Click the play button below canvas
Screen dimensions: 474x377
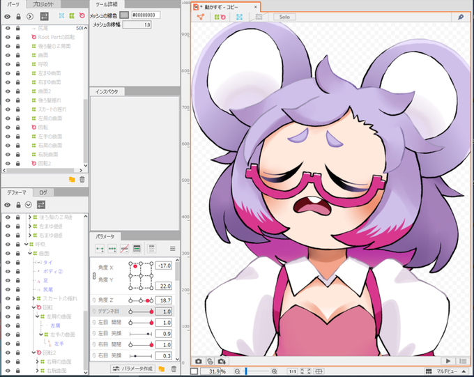tap(448, 361)
